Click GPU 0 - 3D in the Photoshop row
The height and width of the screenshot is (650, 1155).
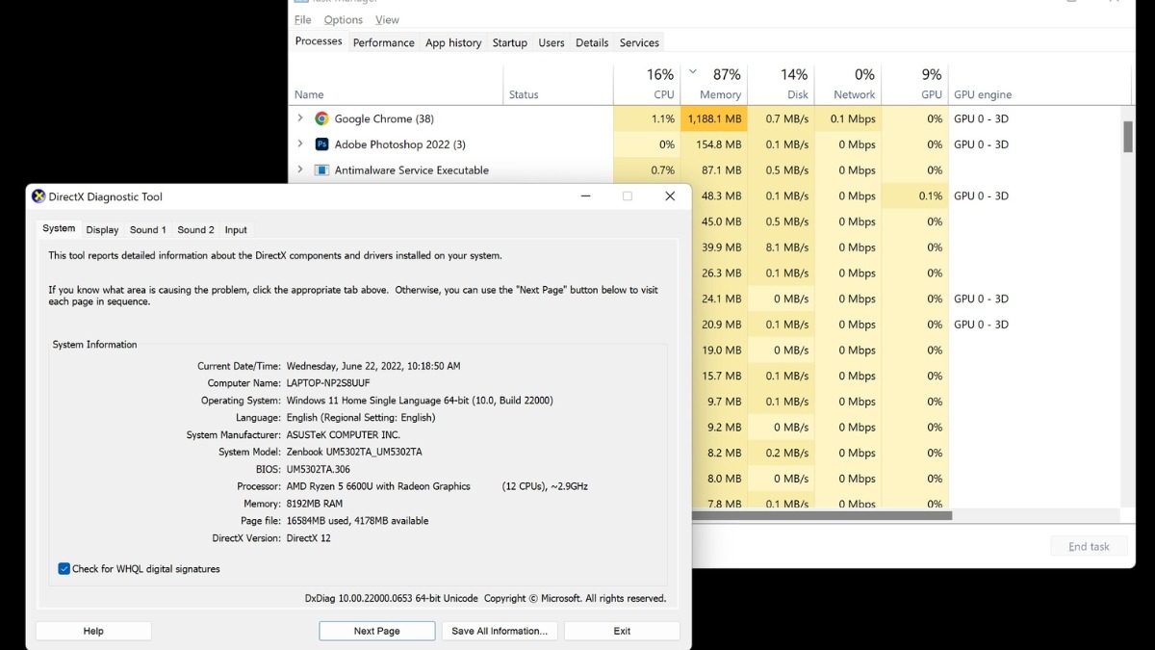click(981, 144)
